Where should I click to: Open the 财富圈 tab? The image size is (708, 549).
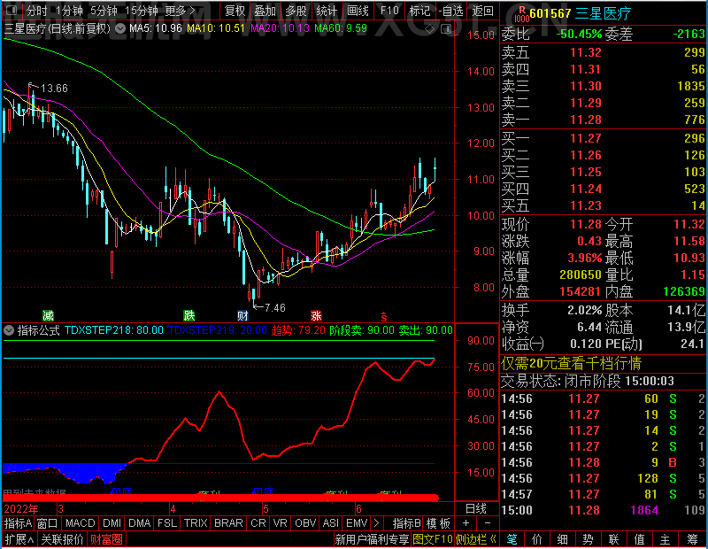[x=106, y=539]
